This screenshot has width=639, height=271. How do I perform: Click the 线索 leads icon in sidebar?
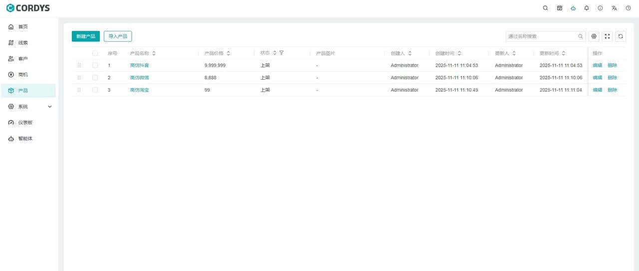(x=11, y=43)
